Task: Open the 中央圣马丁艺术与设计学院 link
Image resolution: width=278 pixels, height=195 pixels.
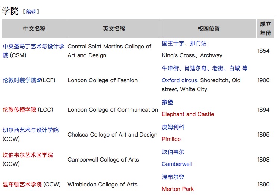Action: [33, 47]
